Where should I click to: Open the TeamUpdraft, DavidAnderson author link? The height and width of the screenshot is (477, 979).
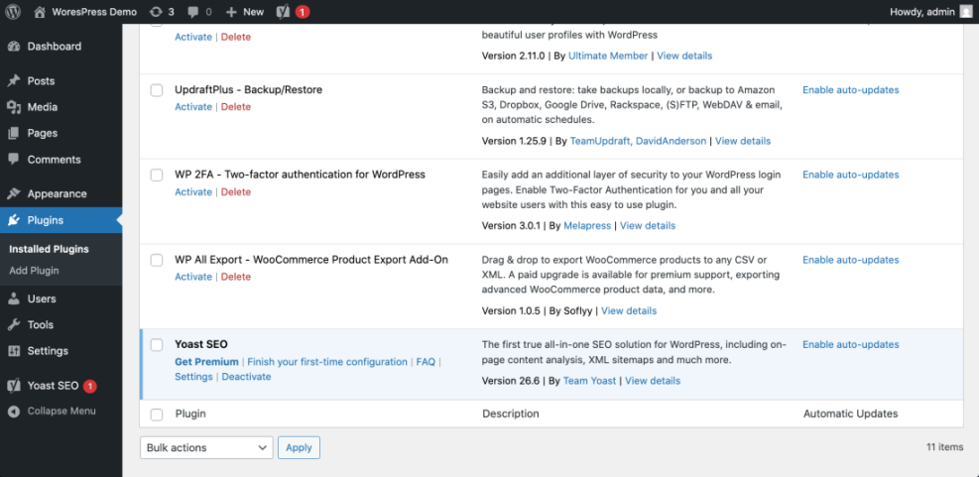click(638, 141)
